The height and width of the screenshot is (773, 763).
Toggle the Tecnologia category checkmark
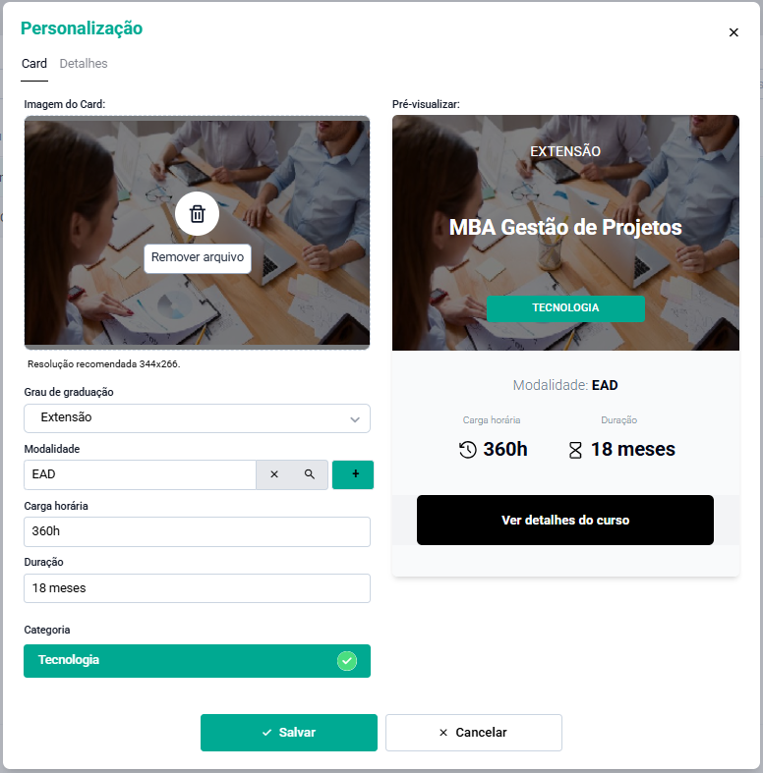click(x=347, y=661)
